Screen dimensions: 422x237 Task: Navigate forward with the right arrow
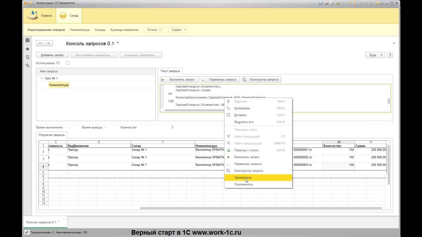pyautogui.click(x=48, y=43)
